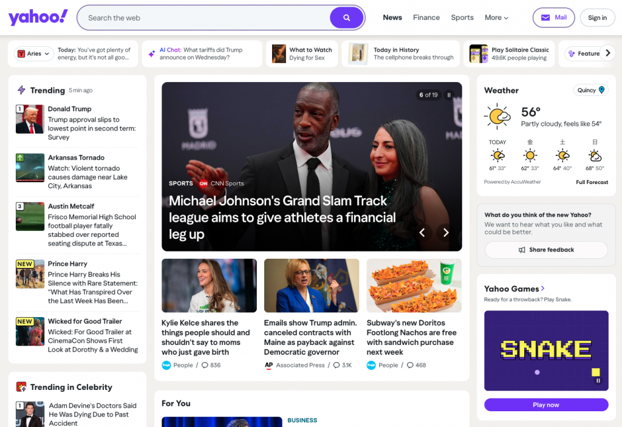This screenshot has width=622, height=427.
Task: Click the Kylie Kelce story thumbnail
Action: pyautogui.click(x=209, y=285)
